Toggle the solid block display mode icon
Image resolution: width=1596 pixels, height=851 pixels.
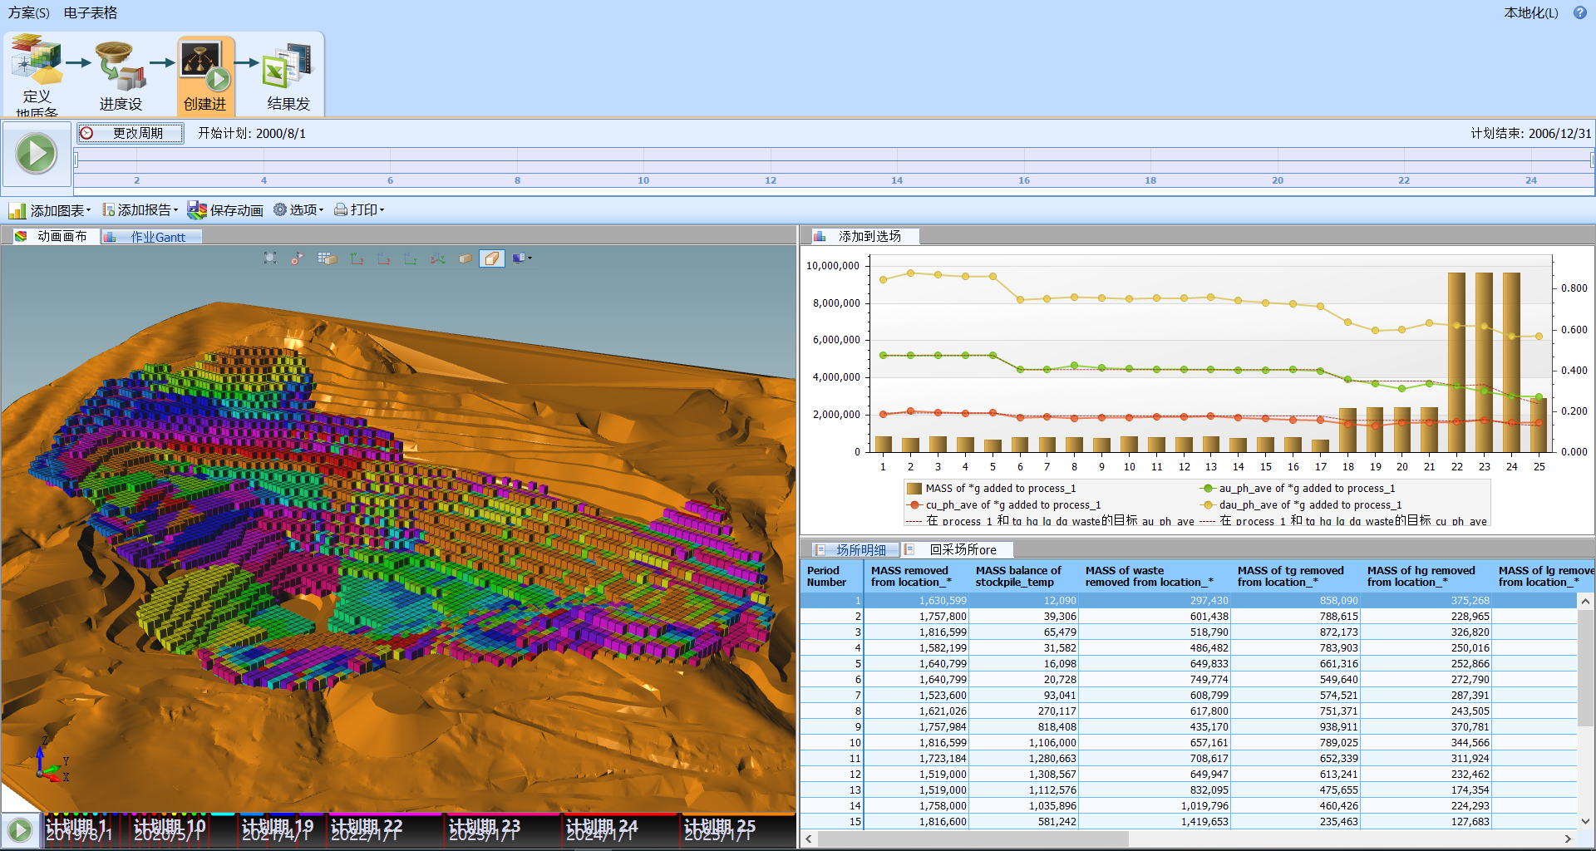click(465, 258)
